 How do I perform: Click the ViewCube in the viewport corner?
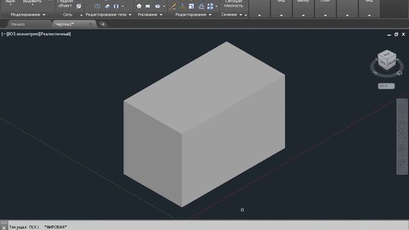(x=387, y=60)
